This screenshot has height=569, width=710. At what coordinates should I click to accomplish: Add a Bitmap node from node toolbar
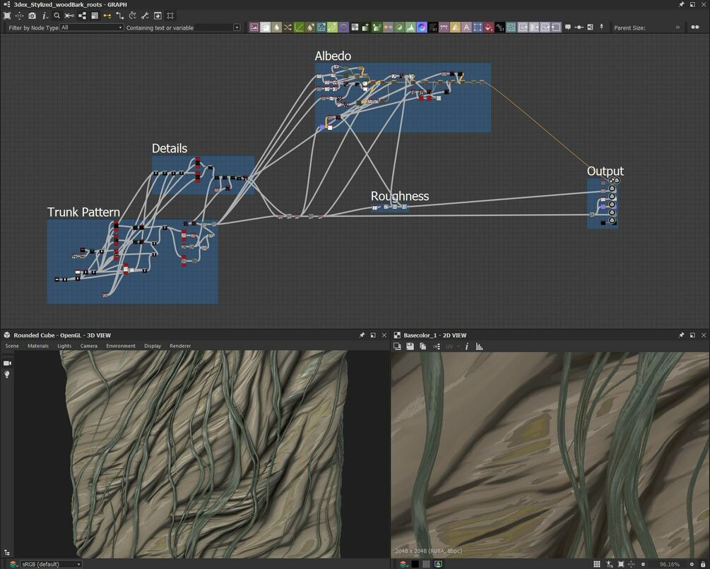click(x=254, y=28)
